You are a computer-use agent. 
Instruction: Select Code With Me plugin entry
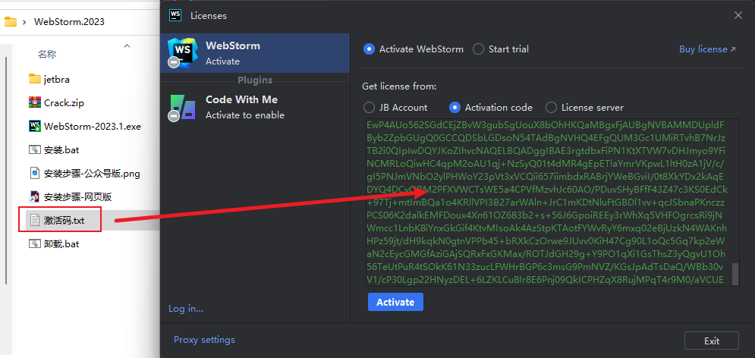coord(255,107)
